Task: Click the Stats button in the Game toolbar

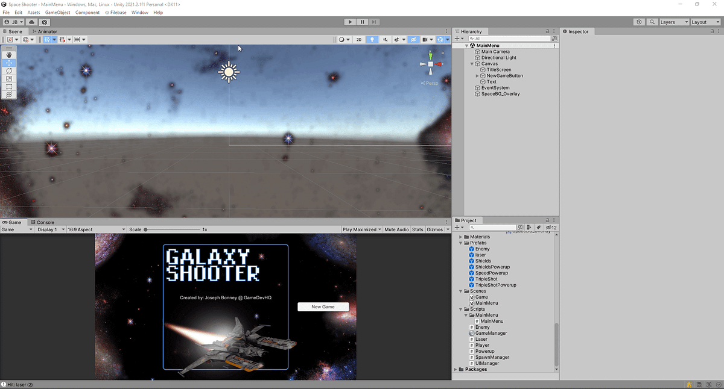Action: [418, 229]
